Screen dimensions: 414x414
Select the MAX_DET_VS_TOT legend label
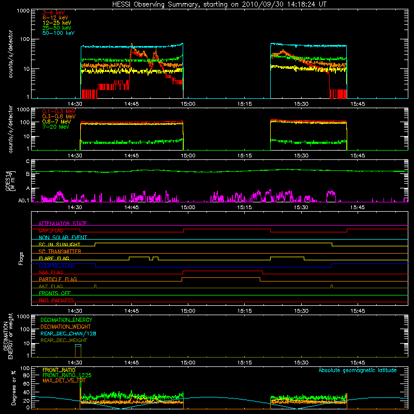(64, 380)
